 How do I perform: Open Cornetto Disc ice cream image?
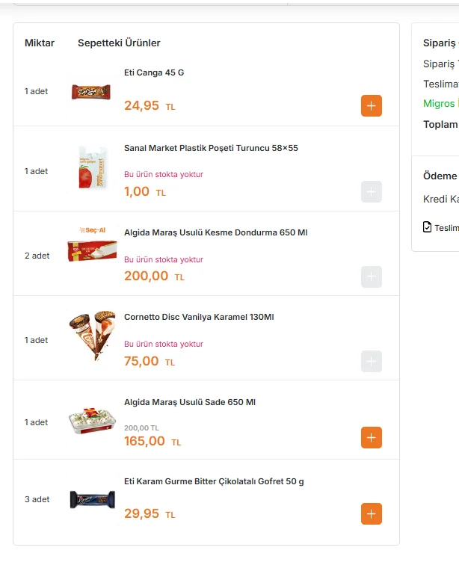(x=91, y=336)
